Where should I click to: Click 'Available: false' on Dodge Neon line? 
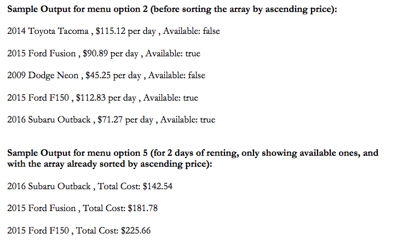click(x=177, y=75)
